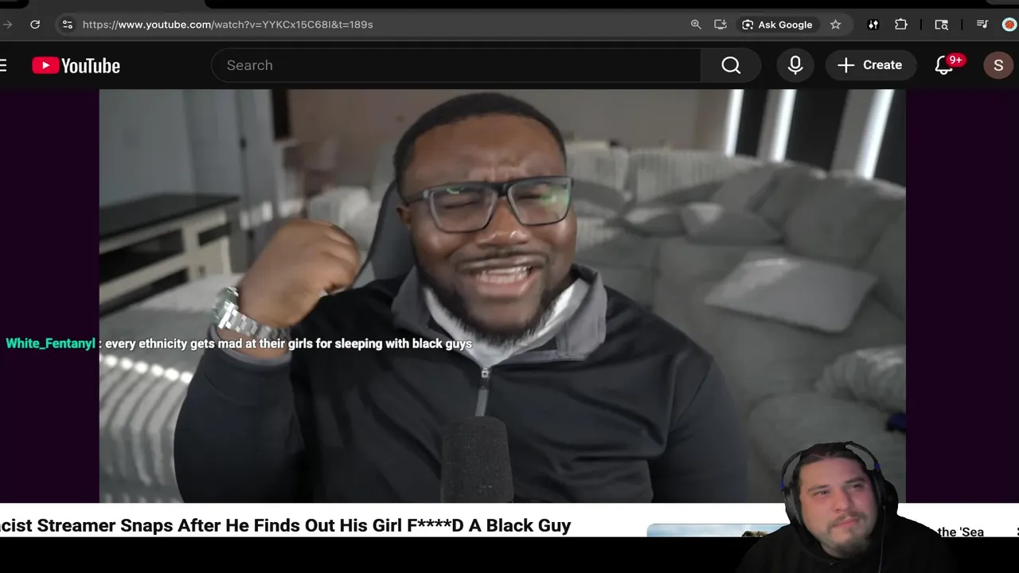Image resolution: width=1019 pixels, height=573 pixels.
Task: Search with your voice microphone button
Action: 795,65
